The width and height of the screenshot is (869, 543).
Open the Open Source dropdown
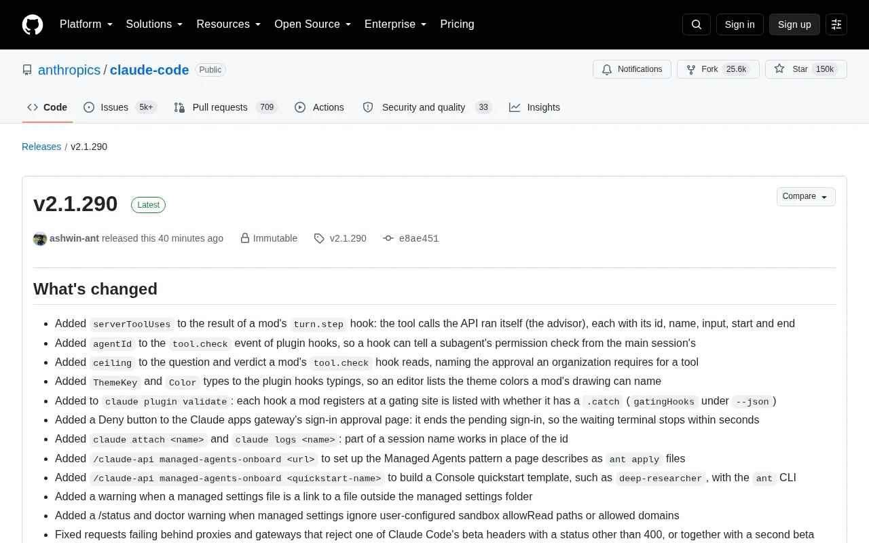[313, 24]
